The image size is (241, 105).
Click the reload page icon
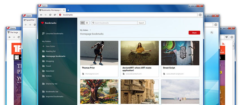click(x=50, y=15)
